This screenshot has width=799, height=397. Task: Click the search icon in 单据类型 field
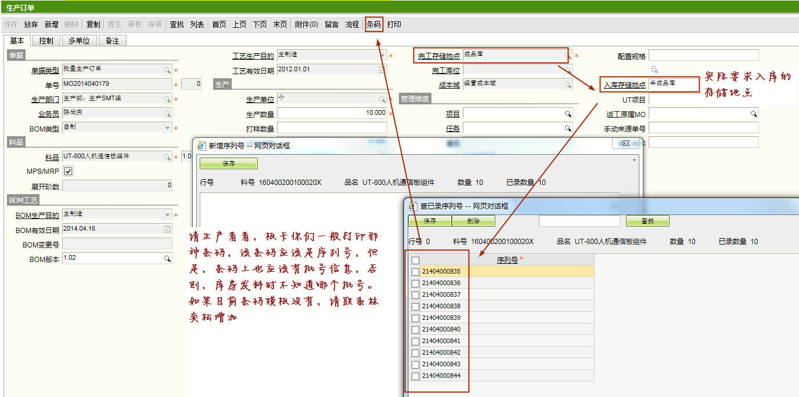(167, 70)
